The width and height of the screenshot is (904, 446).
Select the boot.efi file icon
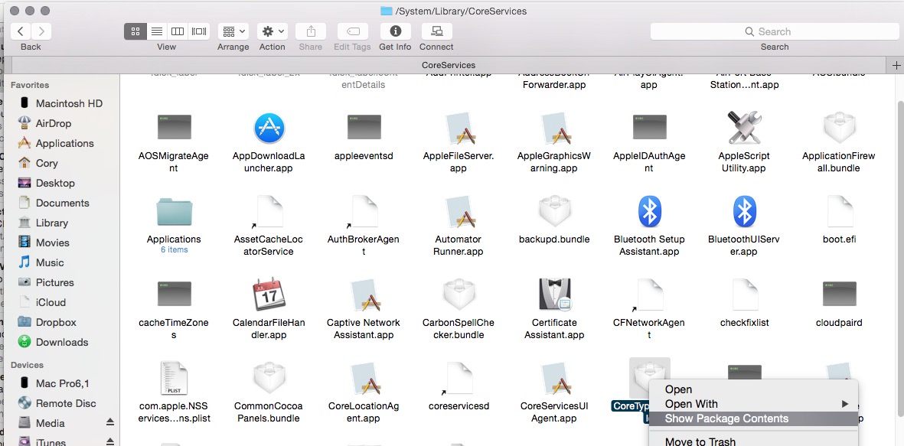point(840,211)
